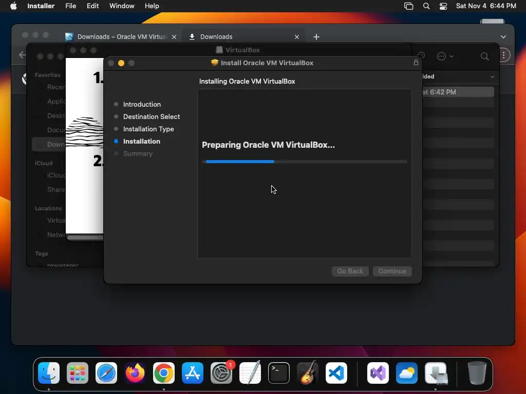Image resolution: width=526 pixels, height=394 pixels.
Task: Close the Chrome Downloads tab
Action: (297, 37)
